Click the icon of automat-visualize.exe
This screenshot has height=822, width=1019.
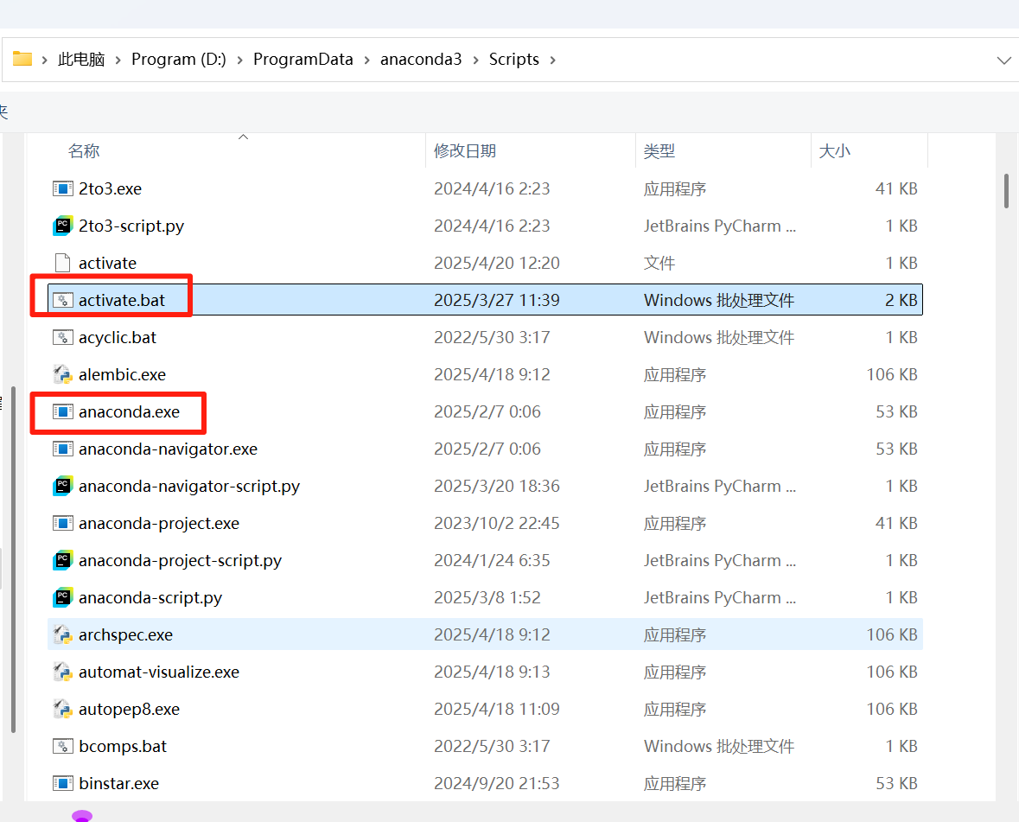point(62,672)
